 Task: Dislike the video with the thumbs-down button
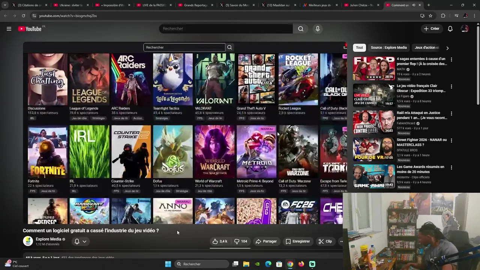pos(240,241)
